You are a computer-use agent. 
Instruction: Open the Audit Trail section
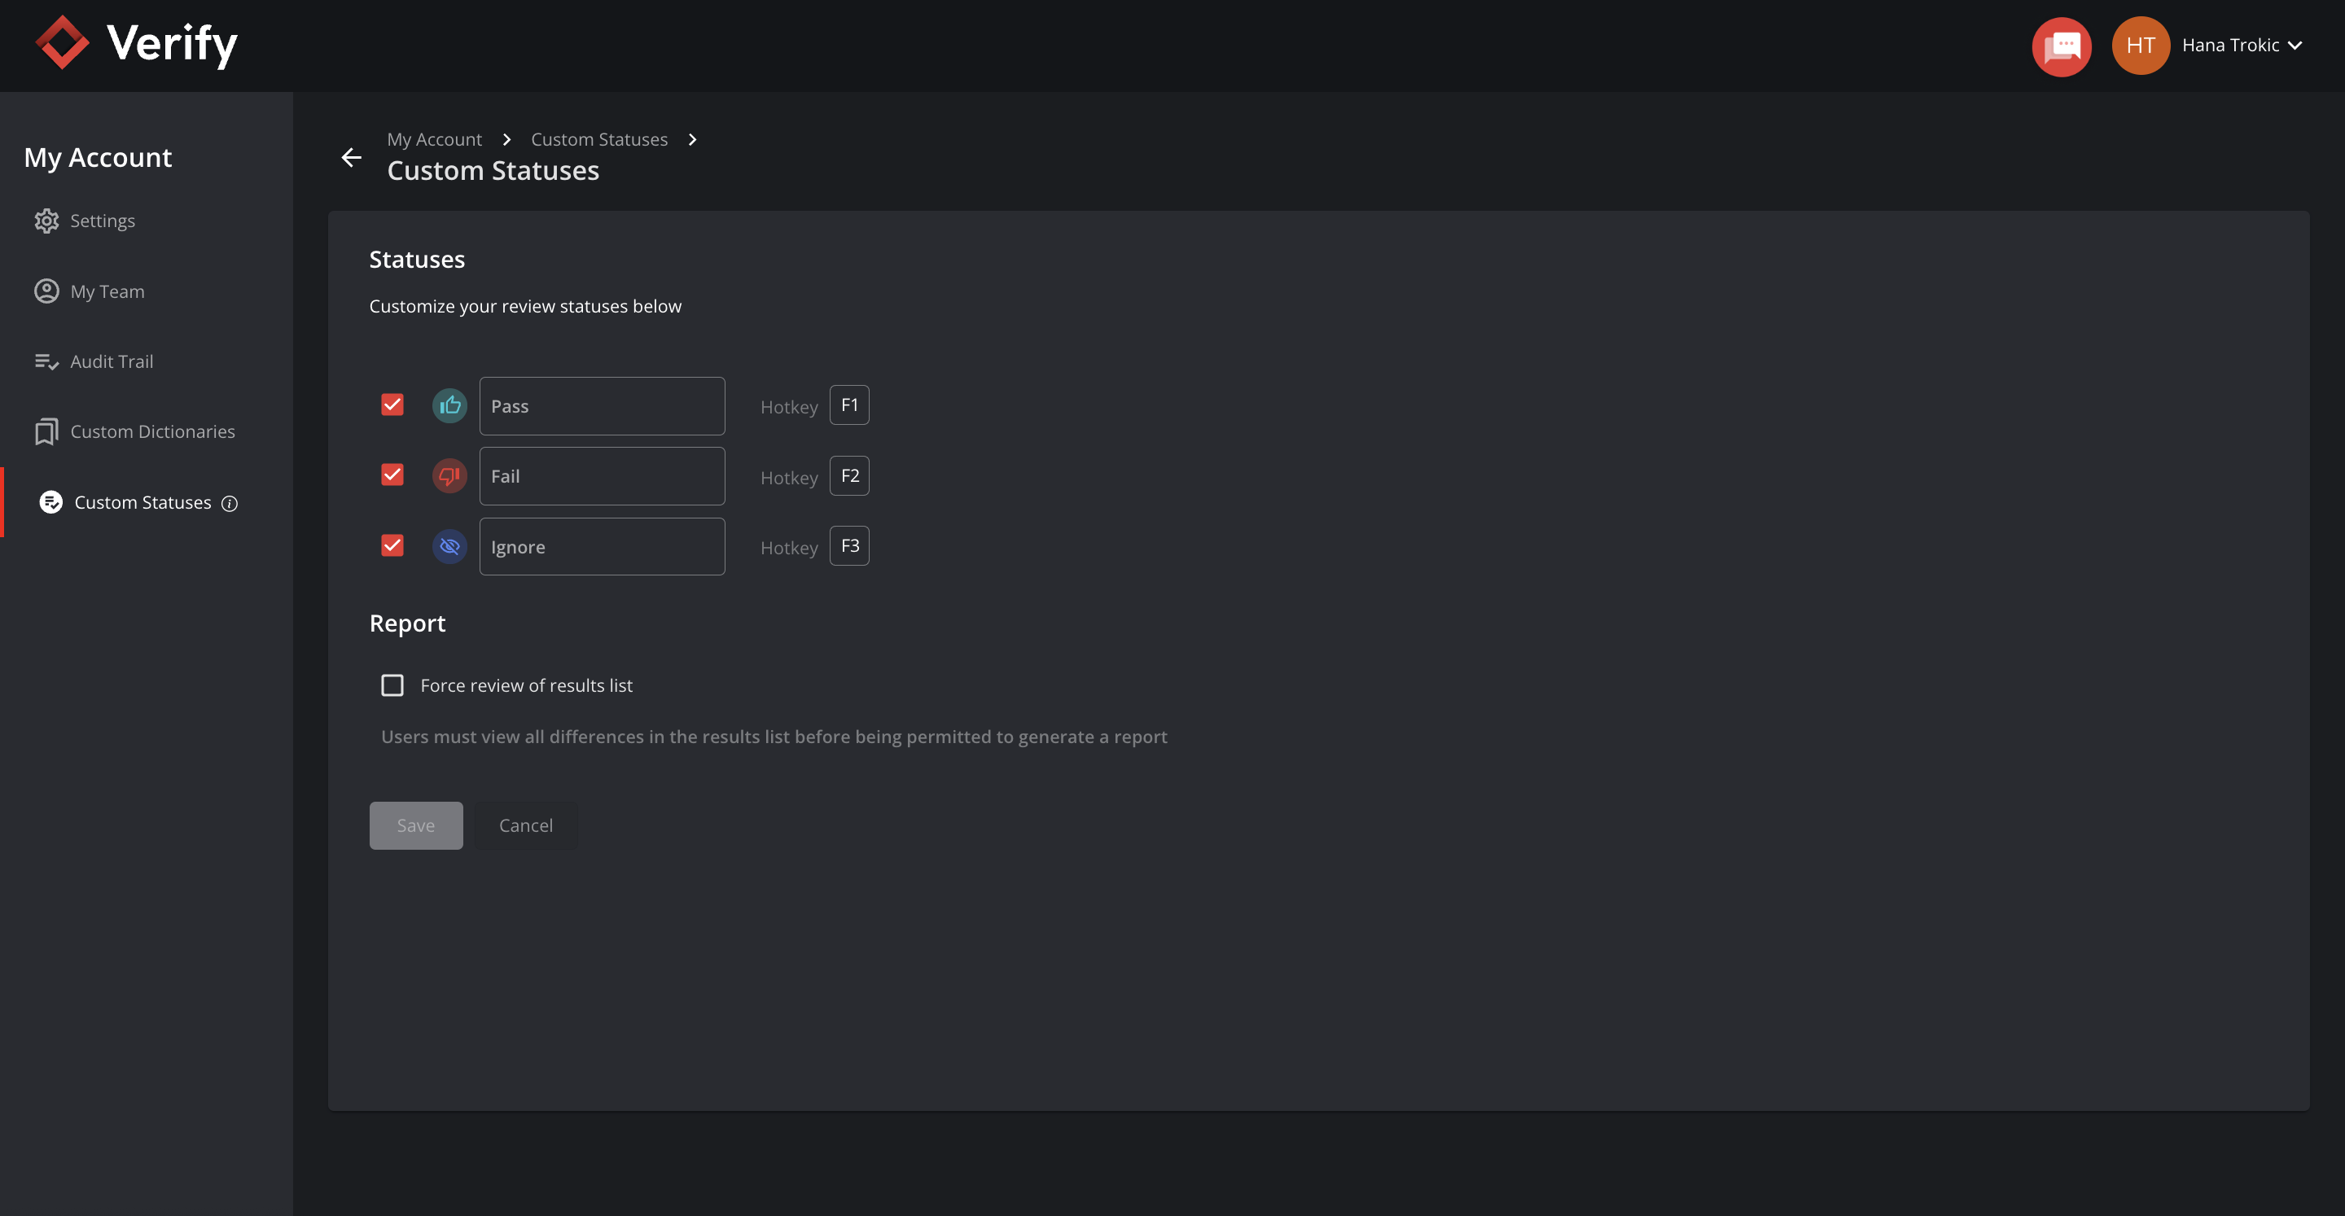(111, 361)
